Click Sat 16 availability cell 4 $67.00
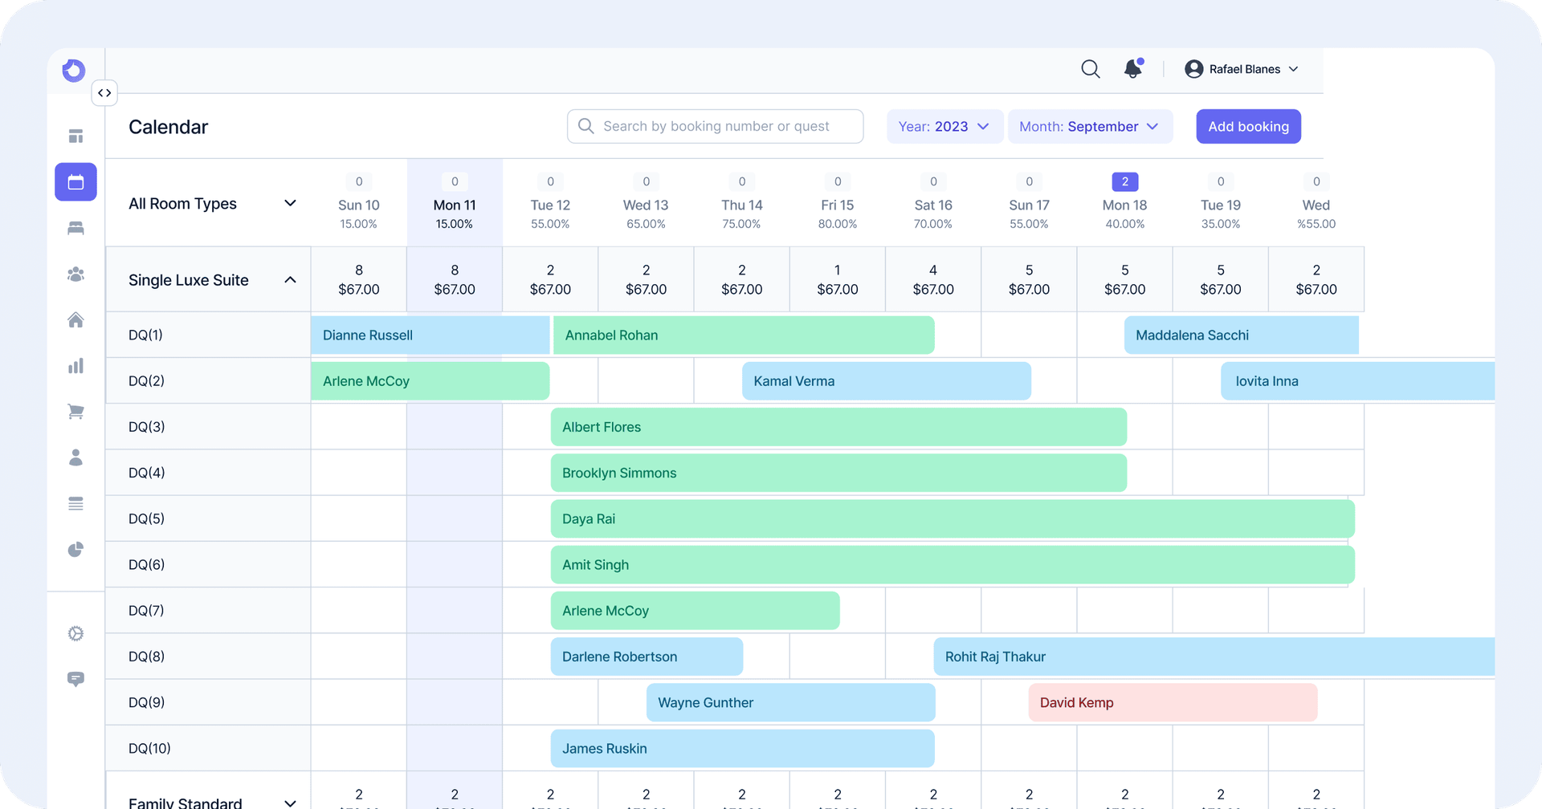Image resolution: width=1542 pixels, height=809 pixels. [x=933, y=279]
